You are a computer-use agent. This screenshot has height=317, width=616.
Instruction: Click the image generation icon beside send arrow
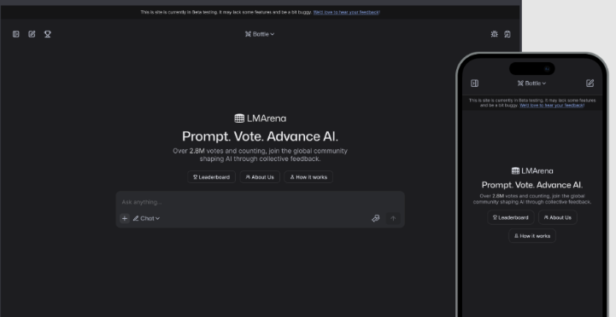tap(376, 218)
